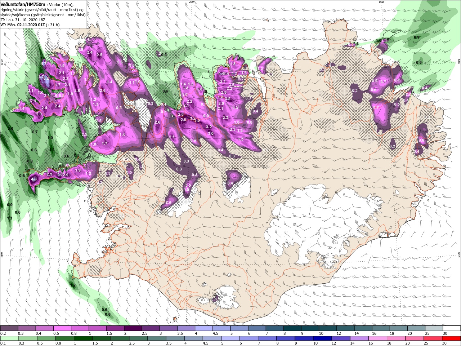461x346 pixels.
Task: Click the Veðurstofan/HM750m title text
Action: [23, 4]
